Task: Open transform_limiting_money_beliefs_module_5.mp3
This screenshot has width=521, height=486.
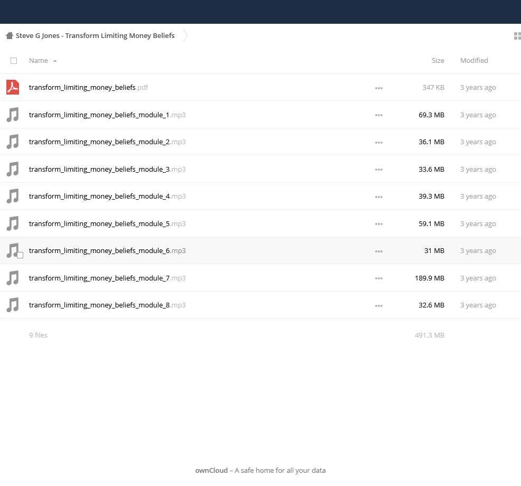Action: click(107, 223)
